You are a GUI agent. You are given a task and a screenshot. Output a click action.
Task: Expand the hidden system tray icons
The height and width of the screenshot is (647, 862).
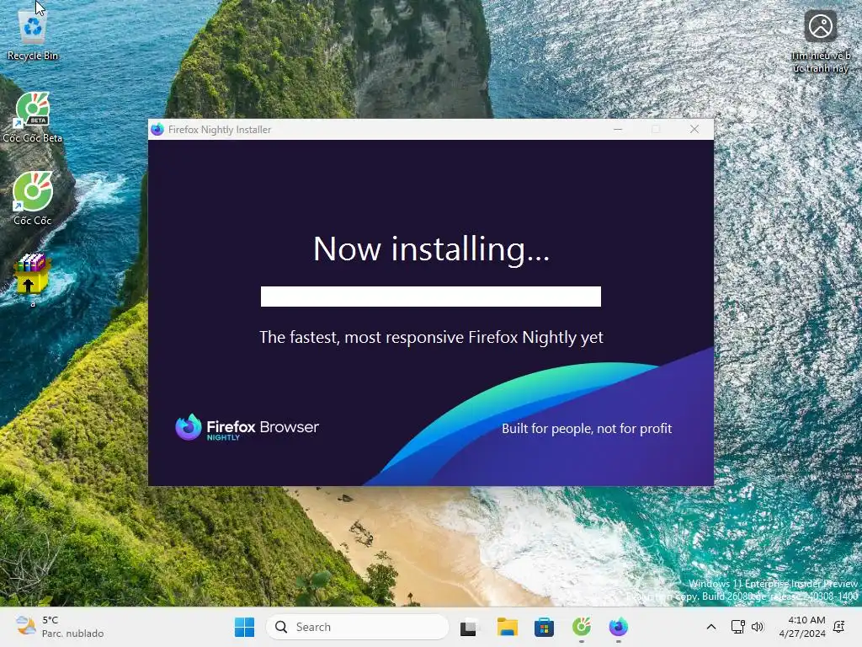click(710, 627)
